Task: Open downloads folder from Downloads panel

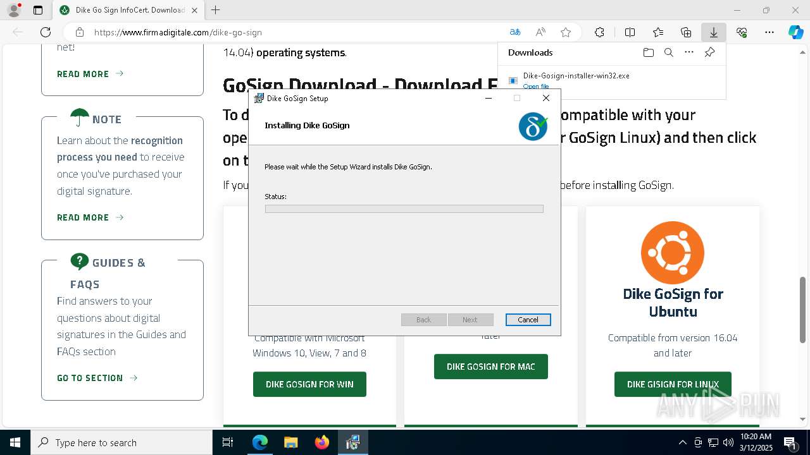Action: [x=648, y=52]
